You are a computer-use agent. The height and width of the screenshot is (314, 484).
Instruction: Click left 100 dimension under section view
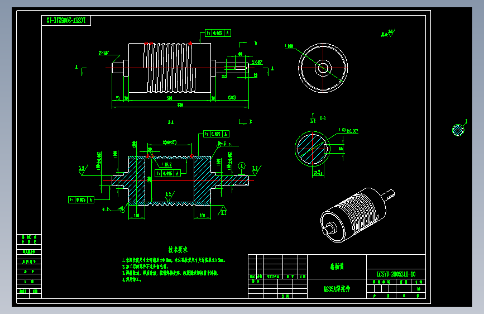136,216
